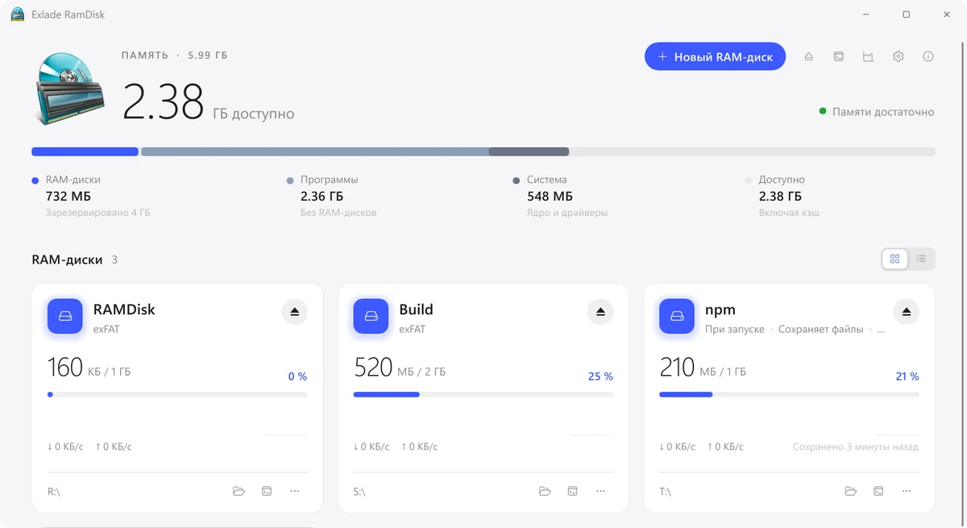Image resolution: width=967 pixels, height=528 pixels.
Task: Open image icon on npm card
Action: pyautogui.click(x=879, y=491)
